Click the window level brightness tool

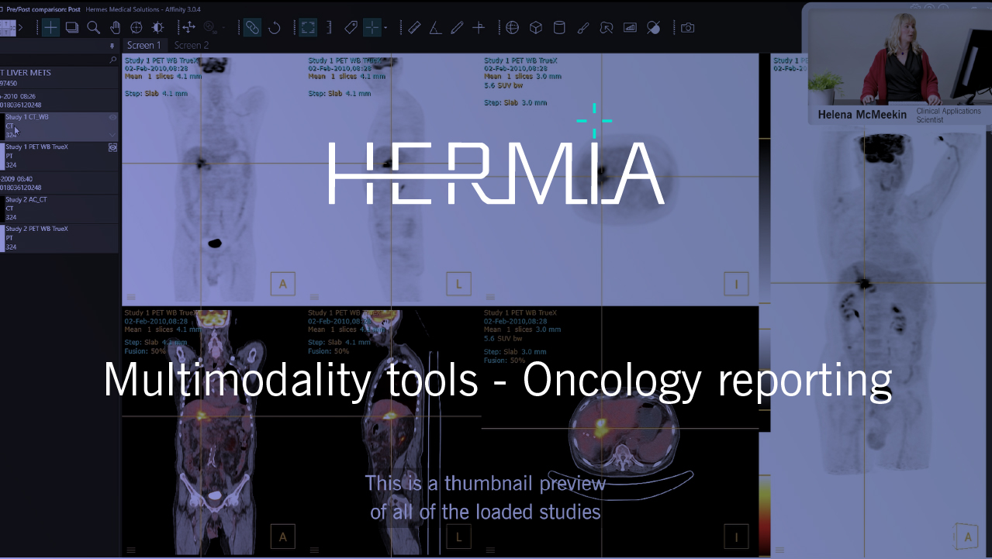[x=157, y=28]
